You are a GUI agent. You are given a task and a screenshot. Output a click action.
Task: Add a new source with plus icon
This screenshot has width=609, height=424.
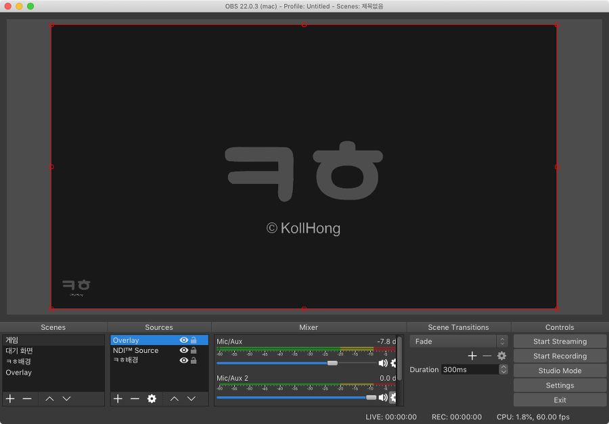(x=118, y=399)
